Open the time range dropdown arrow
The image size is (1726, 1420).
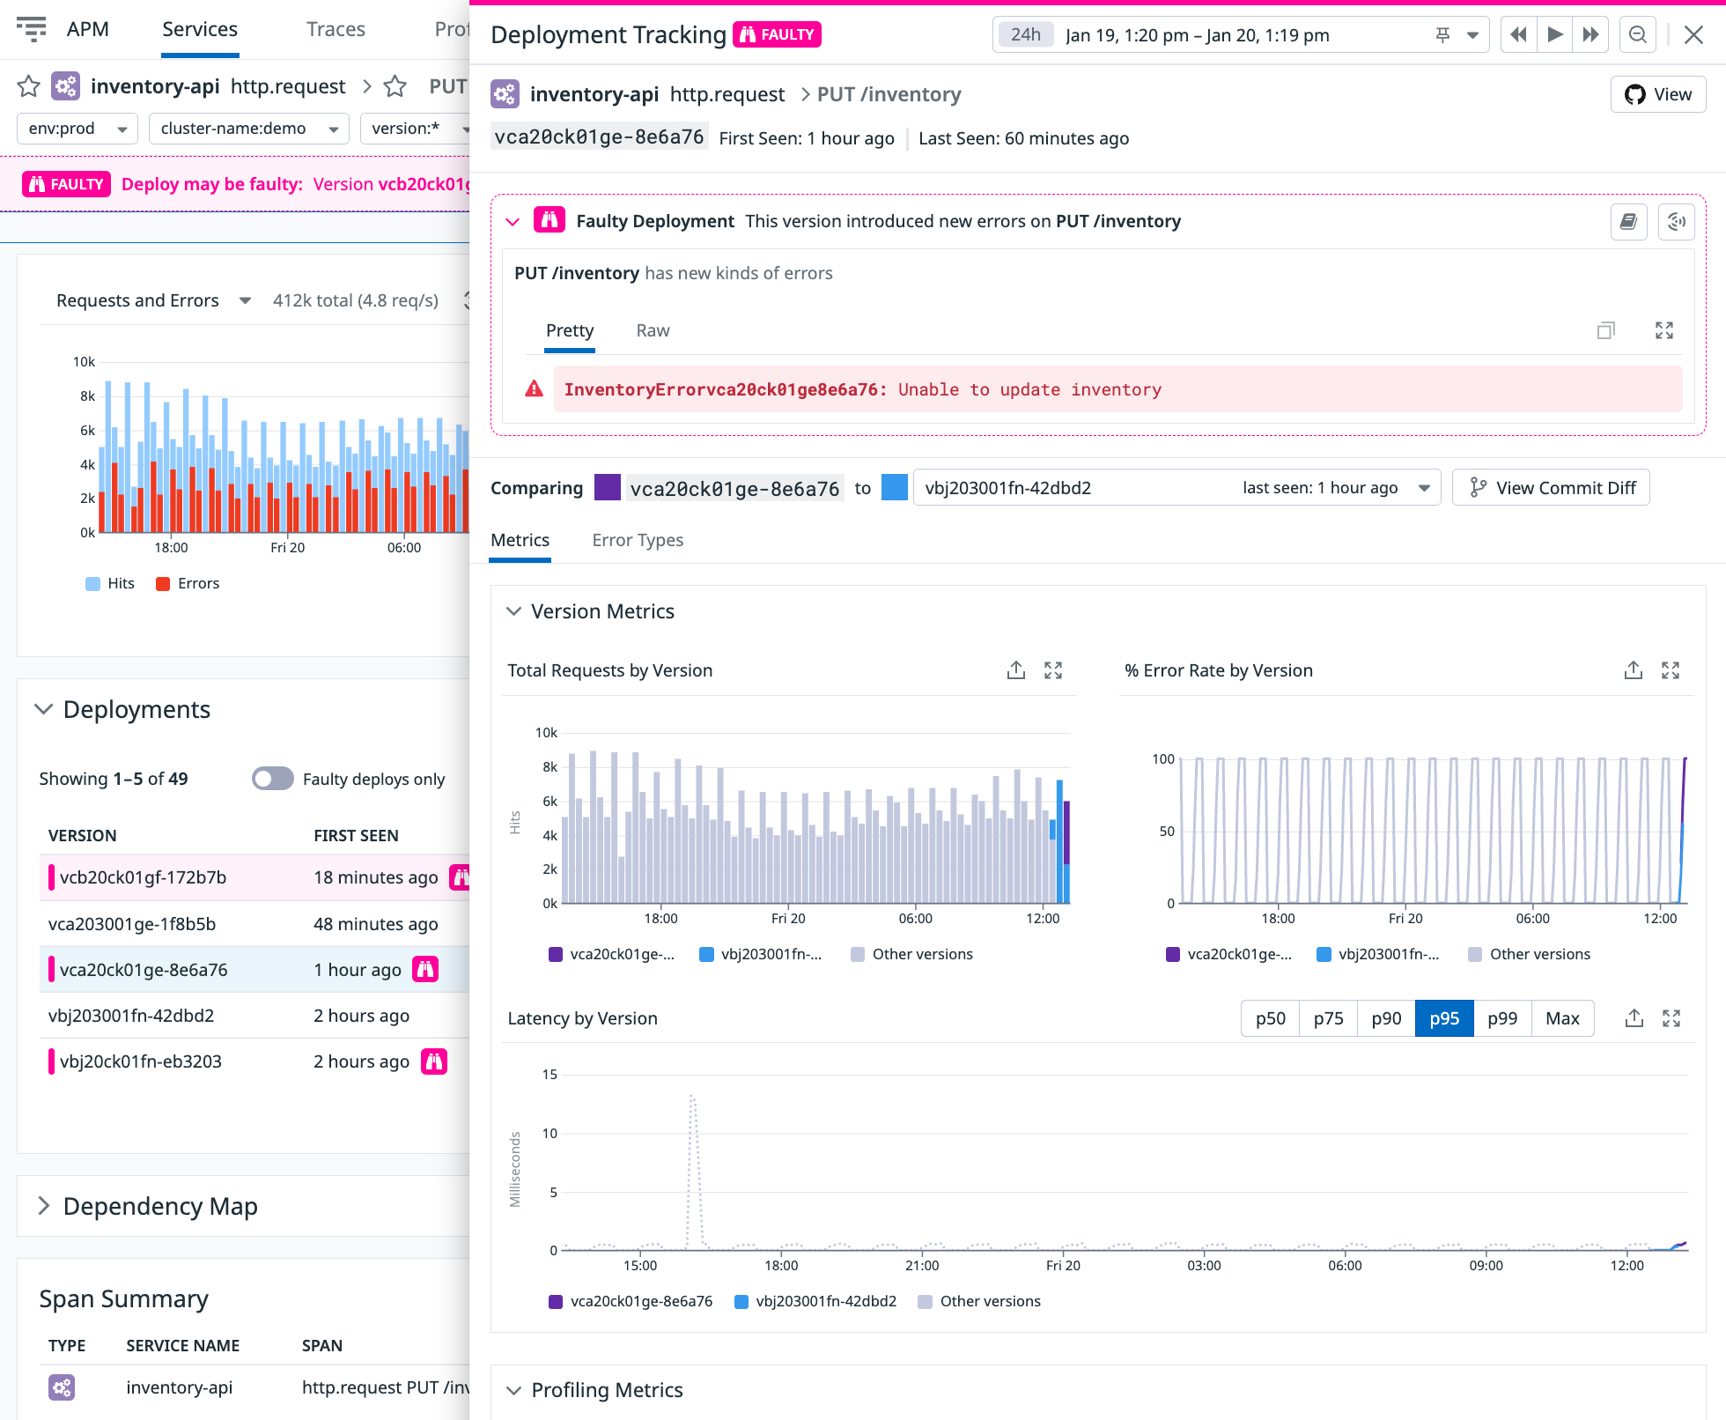[1472, 35]
